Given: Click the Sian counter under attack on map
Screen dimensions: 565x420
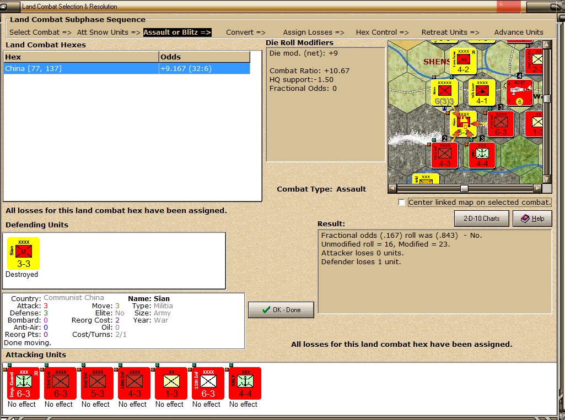Looking at the screenshot, I should click(x=464, y=124).
